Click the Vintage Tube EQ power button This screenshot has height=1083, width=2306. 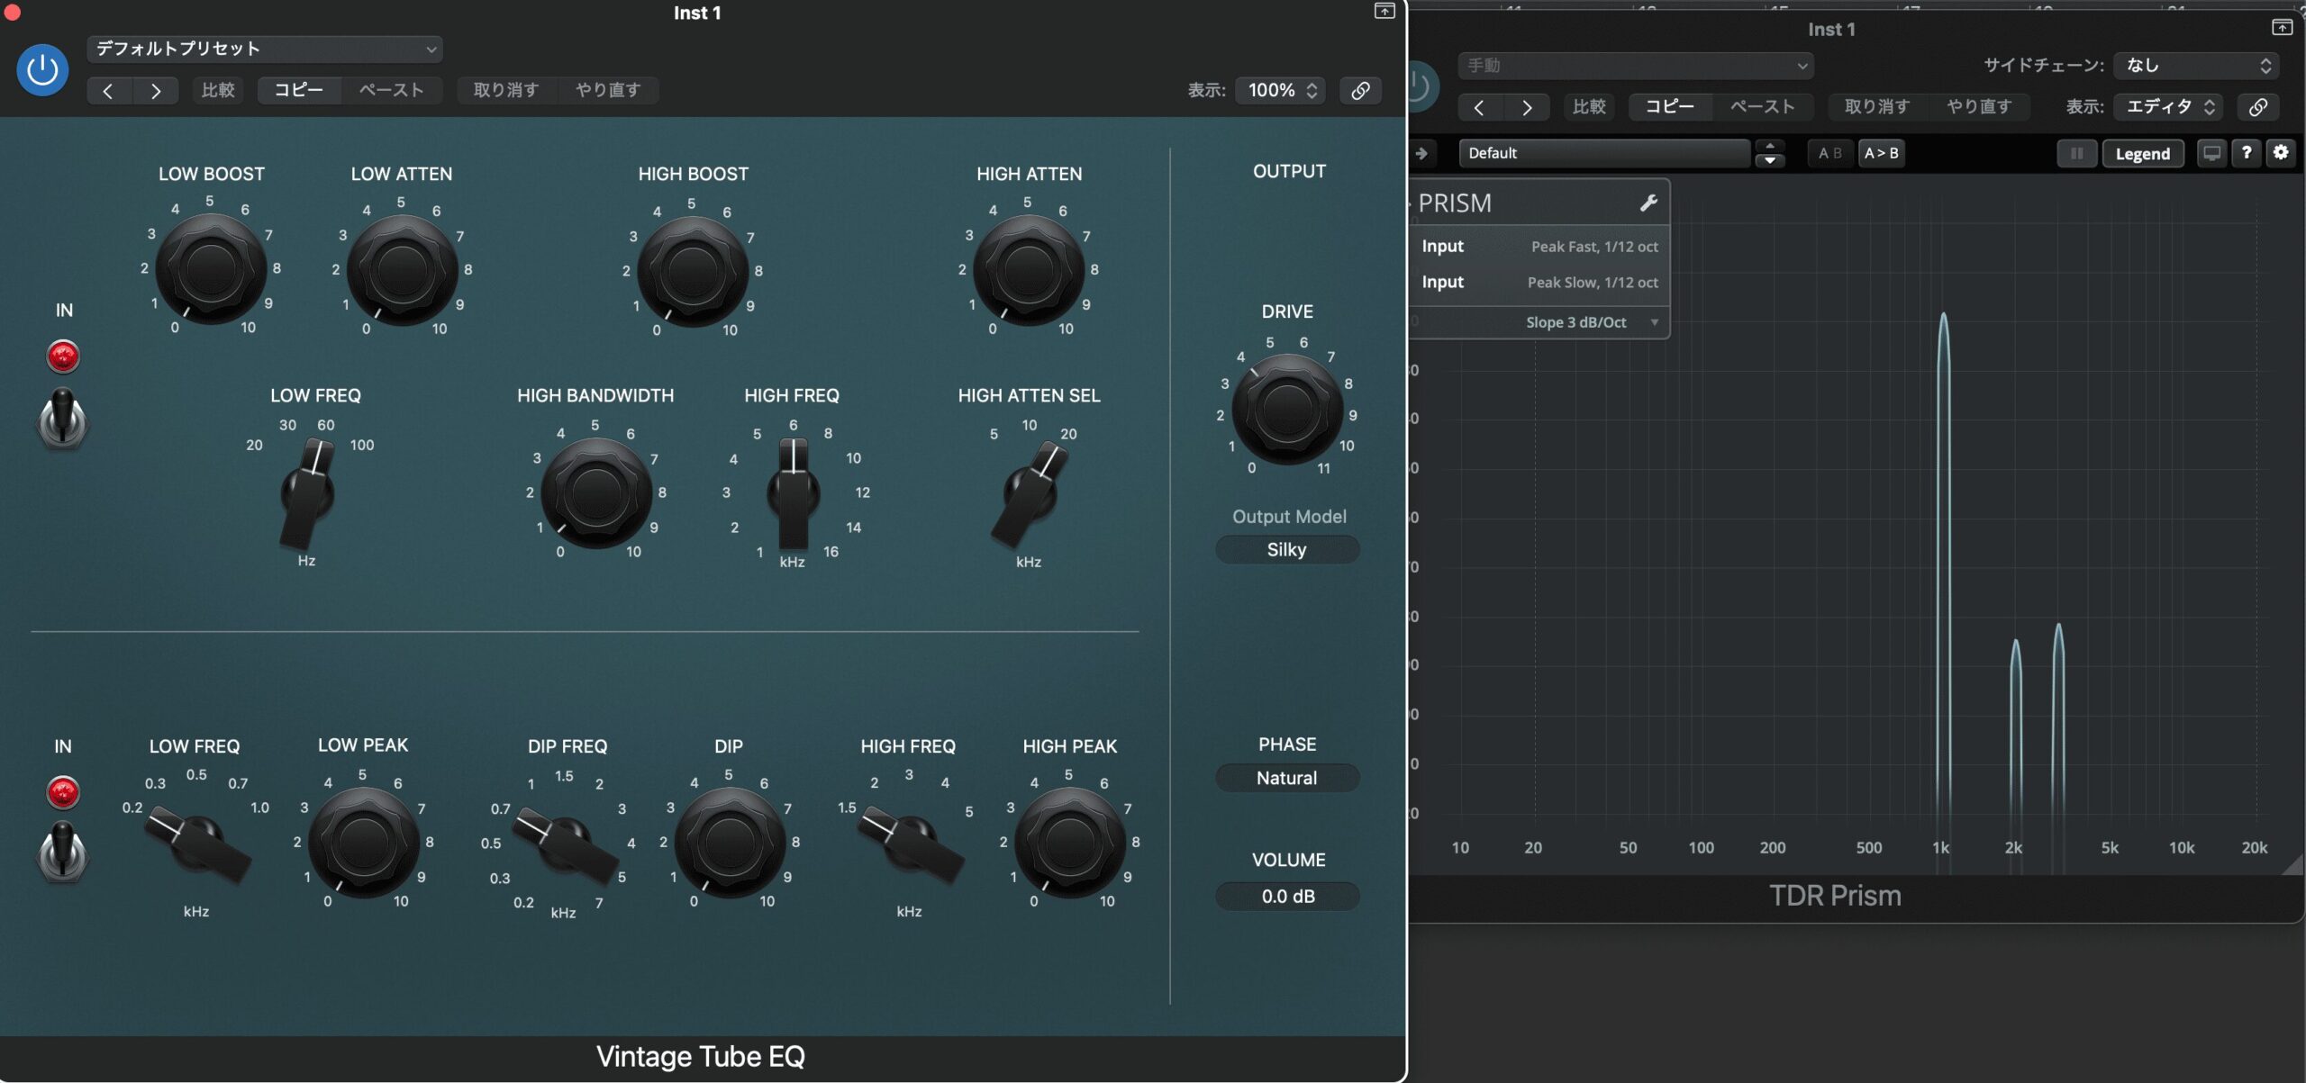click(42, 70)
